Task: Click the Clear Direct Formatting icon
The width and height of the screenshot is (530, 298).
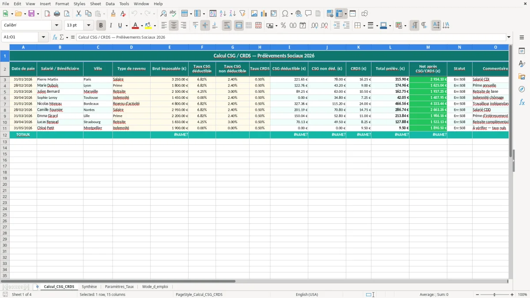Action: (123, 14)
